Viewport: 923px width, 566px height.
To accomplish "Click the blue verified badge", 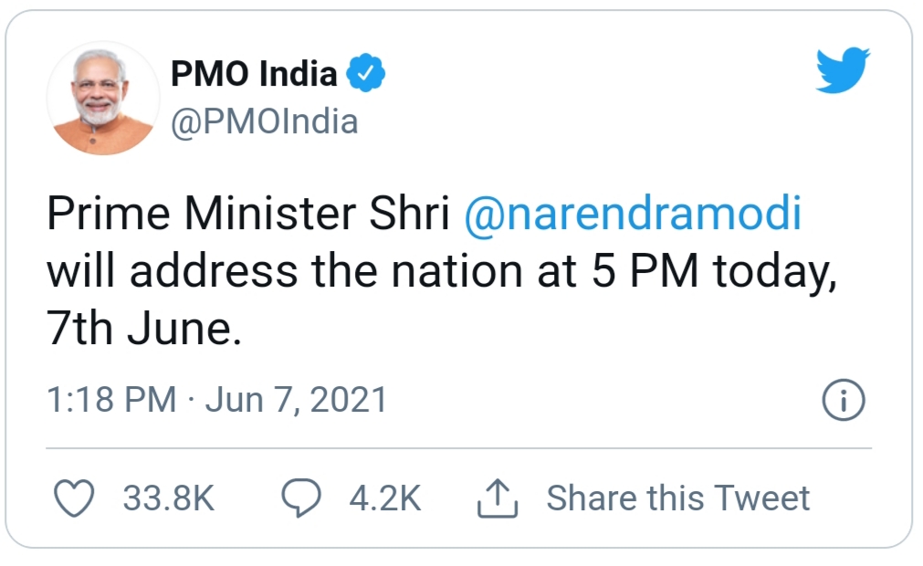I will tap(368, 74).
